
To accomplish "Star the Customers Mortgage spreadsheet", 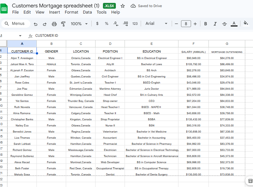I will [x=123, y=6].
